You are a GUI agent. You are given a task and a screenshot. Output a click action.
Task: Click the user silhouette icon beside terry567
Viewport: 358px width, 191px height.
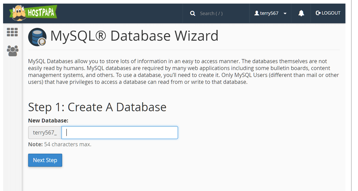point(257,13)
